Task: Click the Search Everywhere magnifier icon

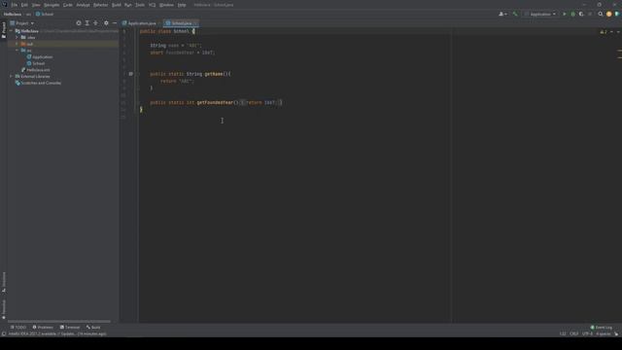Action: click(x=601, y=15)
